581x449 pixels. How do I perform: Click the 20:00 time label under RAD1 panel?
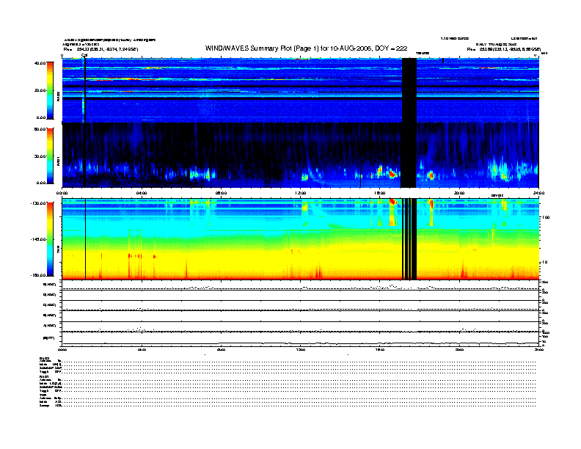(x=459, y=193)
